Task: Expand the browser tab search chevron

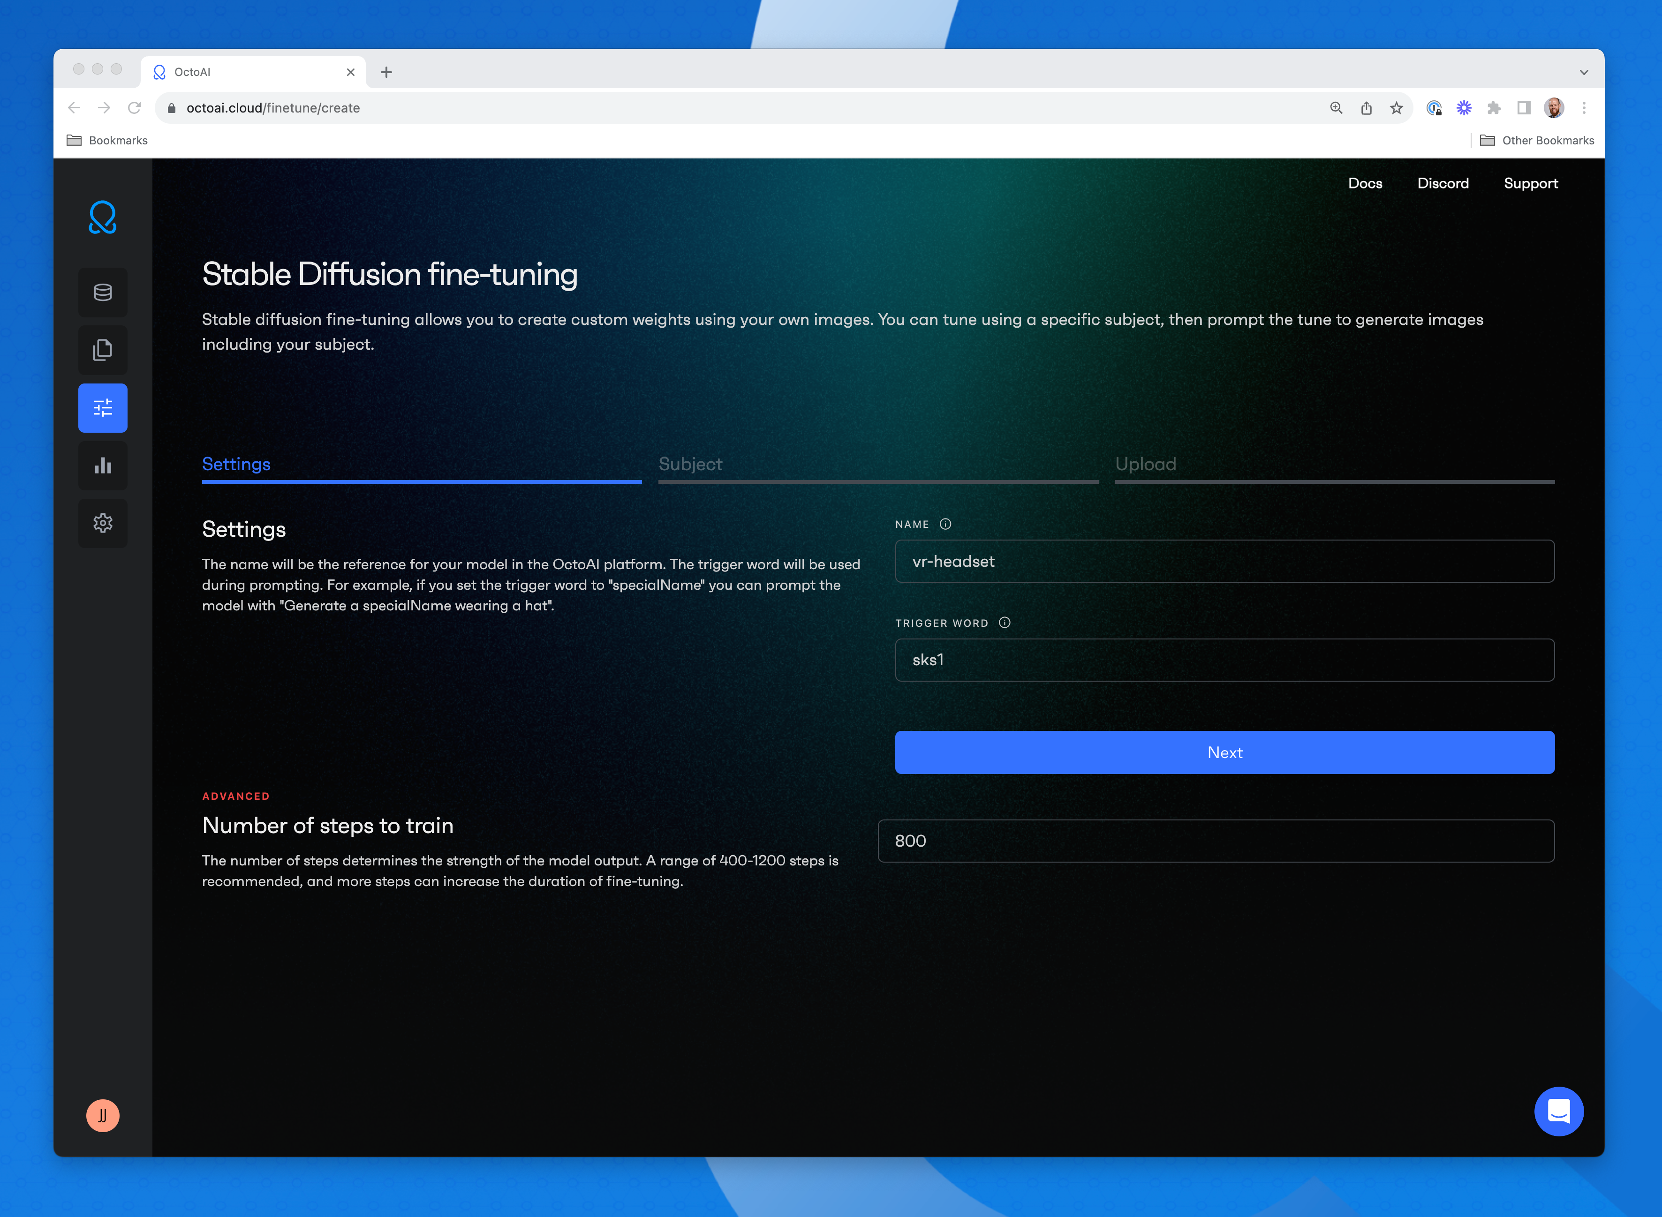Action: click(1583, 72)
